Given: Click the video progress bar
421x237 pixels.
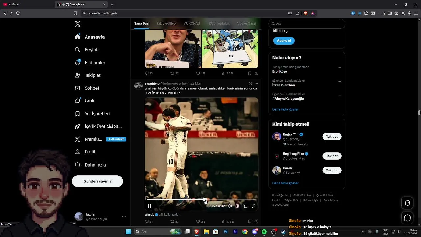Looking at the screenshot, I should 201,199.
